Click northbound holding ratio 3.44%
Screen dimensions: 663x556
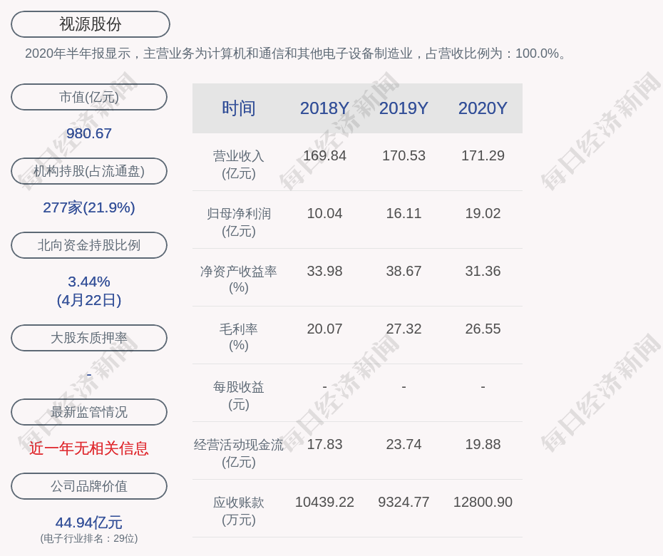click(89, 281)
